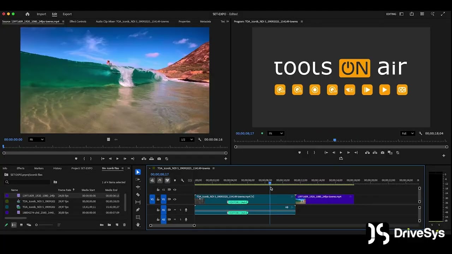452x254 pixels.
Task: Adjust the bin thumbnail zoom slider
Action: pyautogui.click(x=44, y=225)
